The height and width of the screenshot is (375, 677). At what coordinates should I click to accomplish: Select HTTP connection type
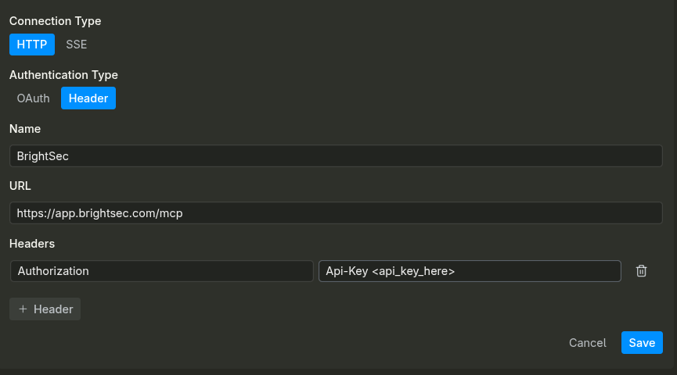(x=32, y=45)
